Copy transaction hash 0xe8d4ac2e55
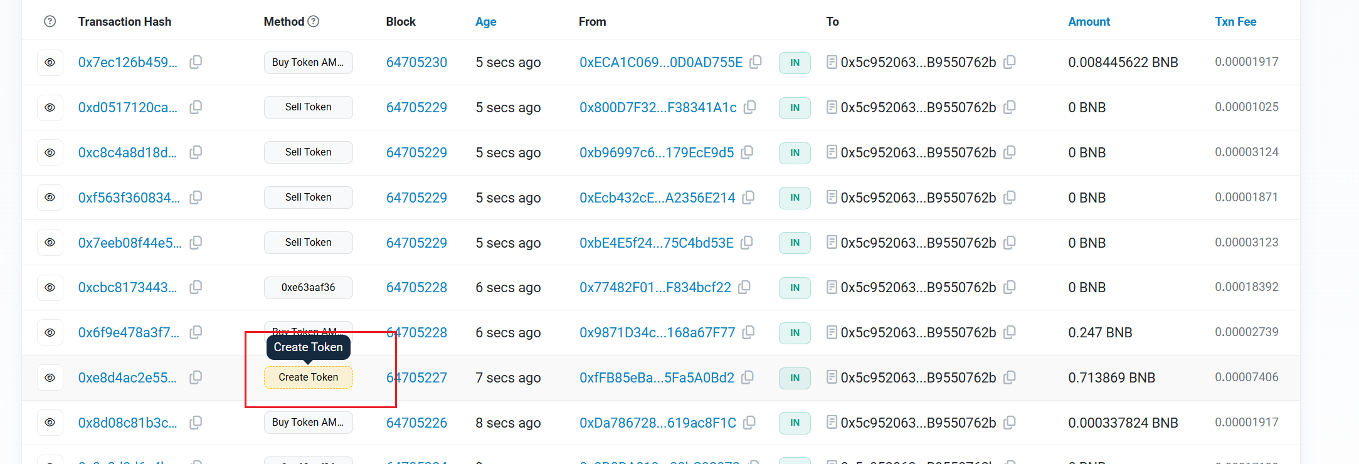 (x=196, y=377)
